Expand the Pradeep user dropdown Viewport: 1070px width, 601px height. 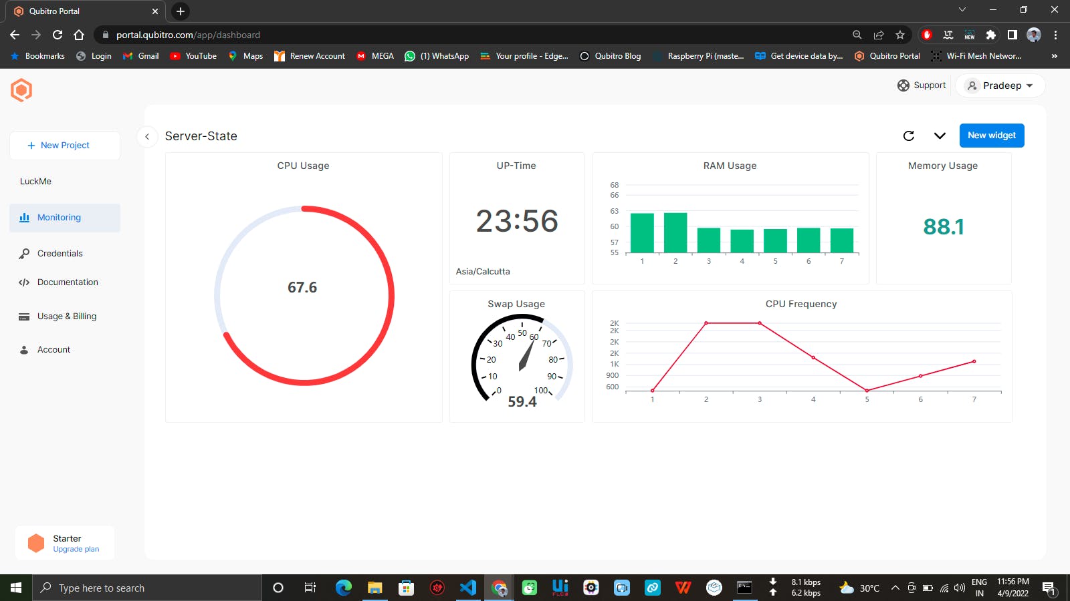pos(1000,85)
